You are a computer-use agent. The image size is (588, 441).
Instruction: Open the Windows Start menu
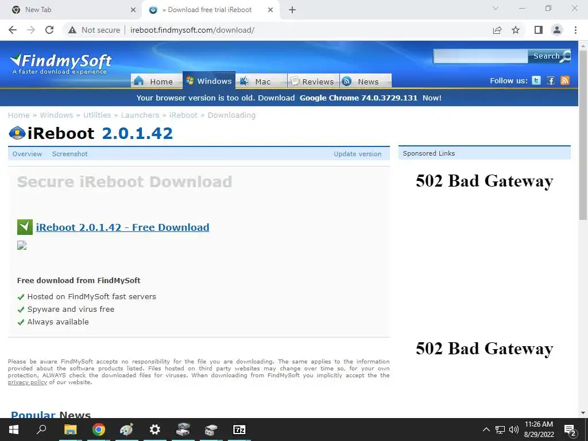[x=14, y=430]
